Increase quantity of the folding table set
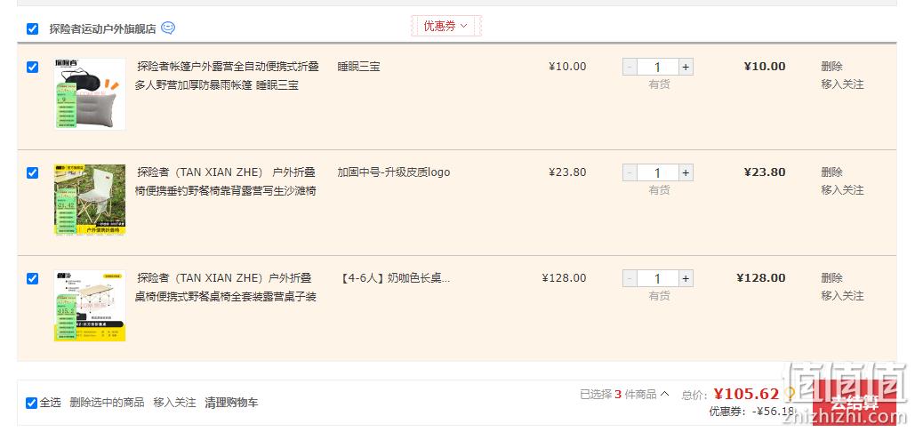This screenshot has width=915, height=432. [686, 278]
